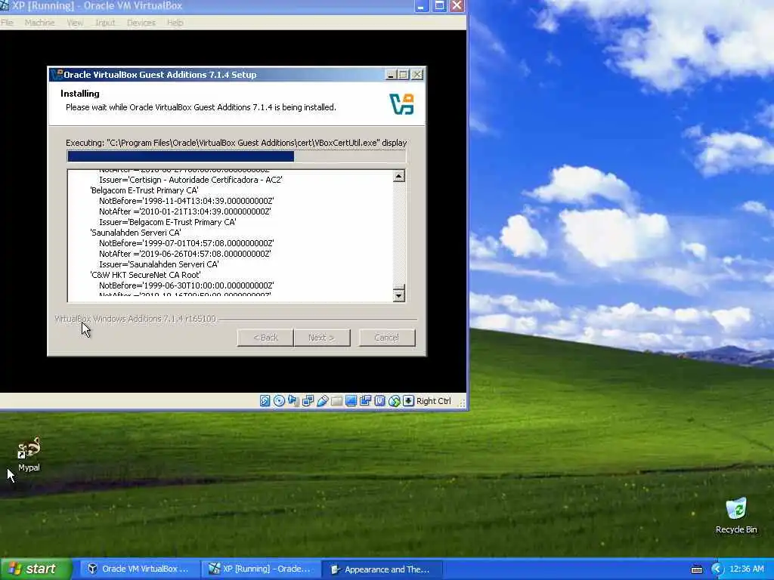The height and width of the screenshot is (580, 774).
Task: Click the log scrollbar thumb near the bottom
Action: (399, 287)
